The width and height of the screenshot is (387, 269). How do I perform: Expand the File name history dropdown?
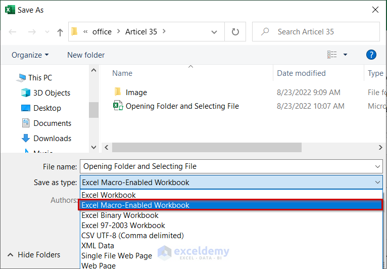tap(377, 166)
